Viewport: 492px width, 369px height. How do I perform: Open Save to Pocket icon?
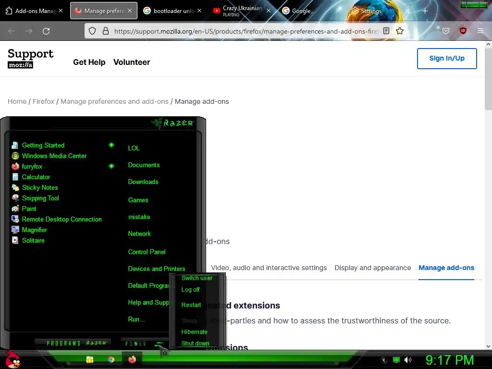pyautogui.click(x=445, y=31)
